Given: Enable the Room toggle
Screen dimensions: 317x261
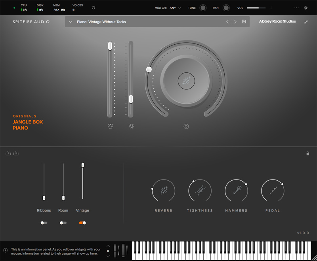Looking at the screenshot, I should tap(63, 223).
